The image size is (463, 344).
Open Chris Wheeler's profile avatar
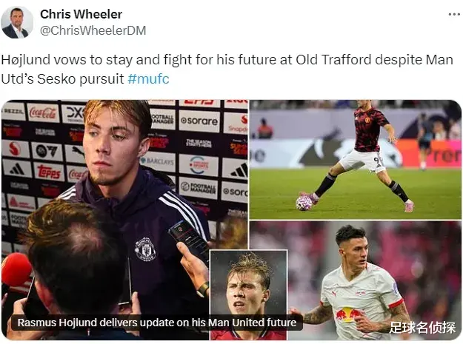[x=17, y=22]
